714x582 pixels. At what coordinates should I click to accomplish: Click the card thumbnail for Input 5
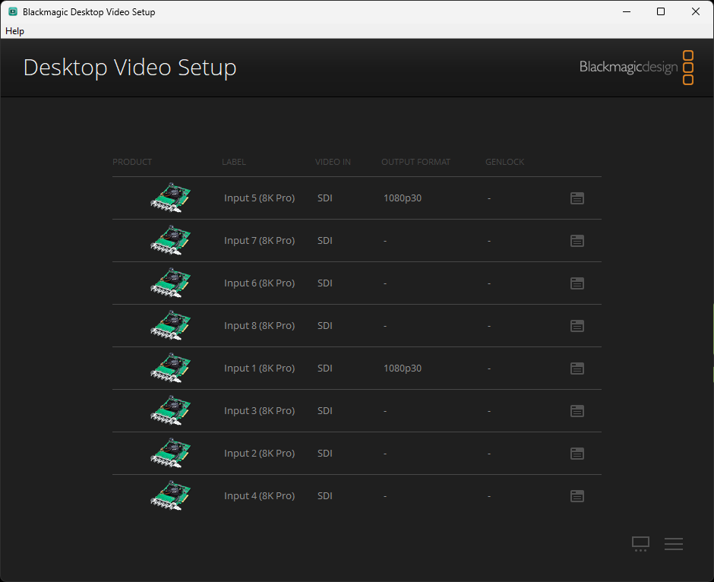171,198
